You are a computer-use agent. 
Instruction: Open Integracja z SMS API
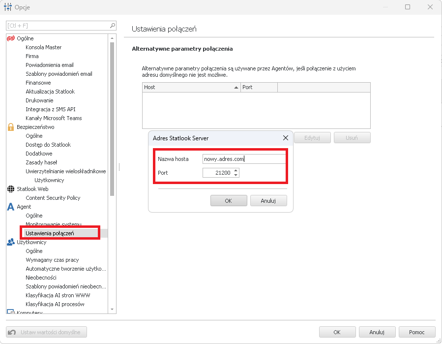click(51, 109)
